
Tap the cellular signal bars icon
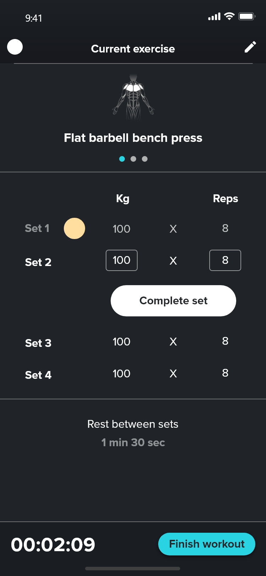(x=214, y=17)
